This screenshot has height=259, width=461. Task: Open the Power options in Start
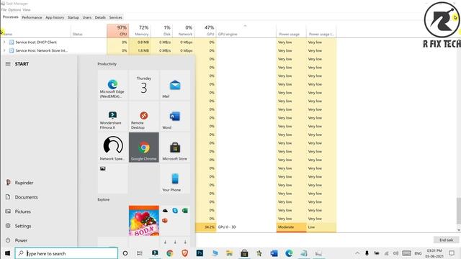[38, 240]
